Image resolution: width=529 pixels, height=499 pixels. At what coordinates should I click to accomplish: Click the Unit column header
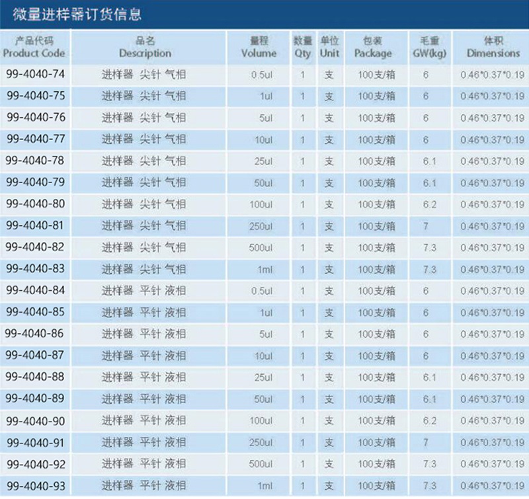click(x=329, y=47)
